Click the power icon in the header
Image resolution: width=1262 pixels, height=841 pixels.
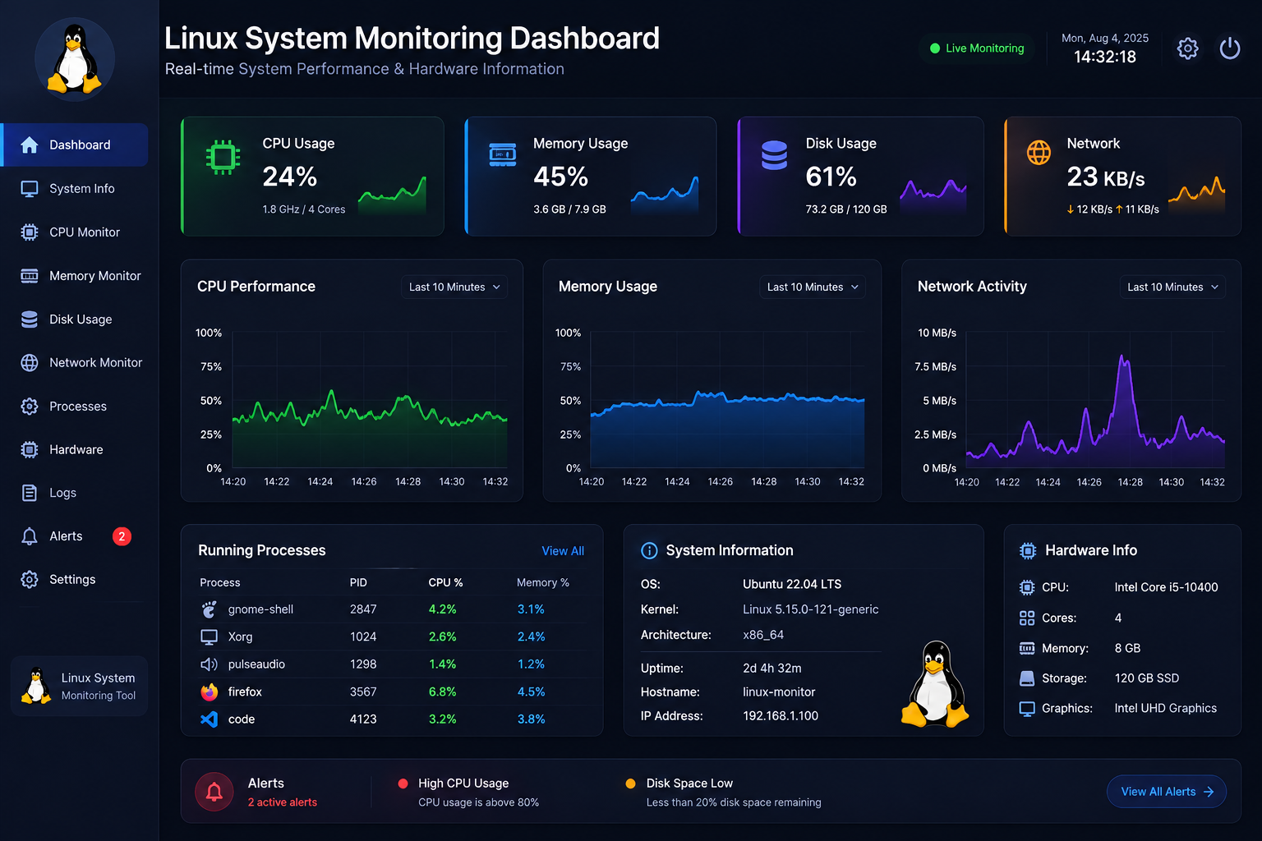pyautogui.click(x=1230, y=48)
